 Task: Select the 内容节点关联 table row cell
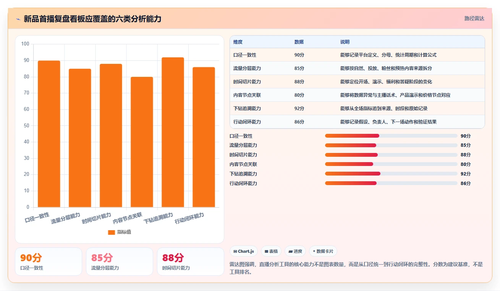click(x=247, y=95)
